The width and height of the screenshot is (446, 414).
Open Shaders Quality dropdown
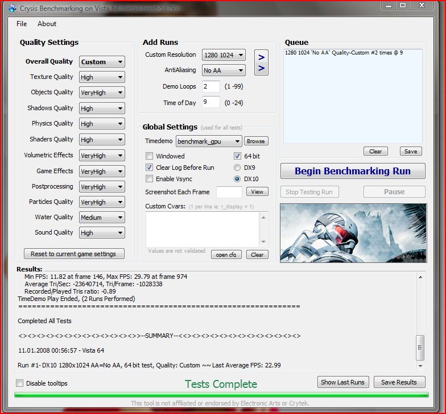(x=102, y=140)
